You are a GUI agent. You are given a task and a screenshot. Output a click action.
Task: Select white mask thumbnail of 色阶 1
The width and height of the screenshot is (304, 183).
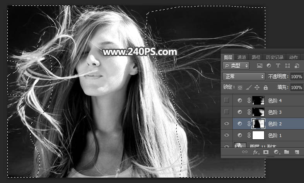(258, 135)
